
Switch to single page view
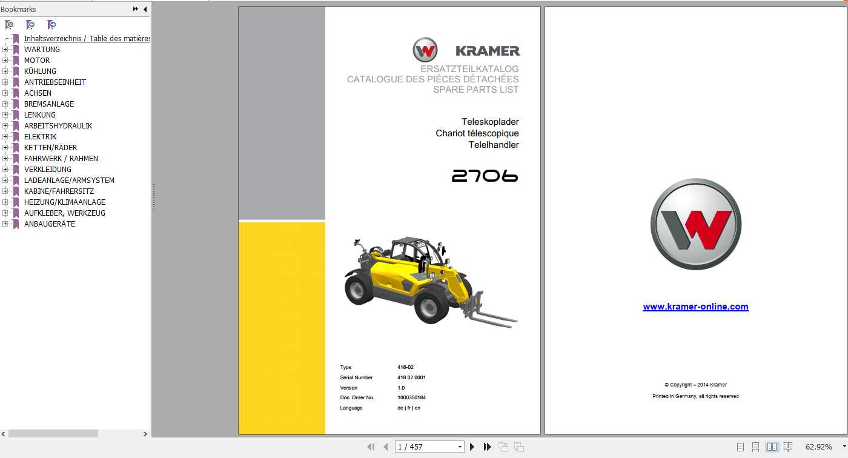740,447
